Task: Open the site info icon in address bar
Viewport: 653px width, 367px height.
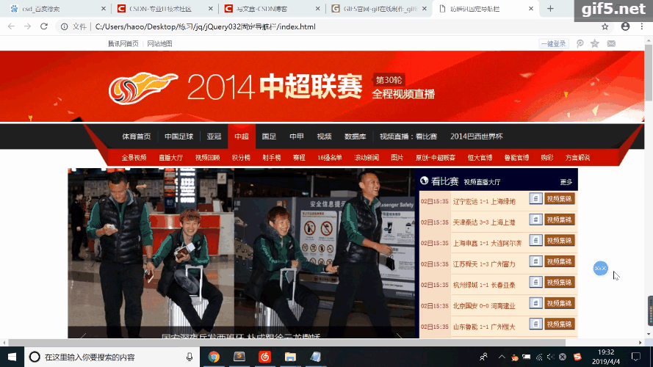Action: click(64, 26)
